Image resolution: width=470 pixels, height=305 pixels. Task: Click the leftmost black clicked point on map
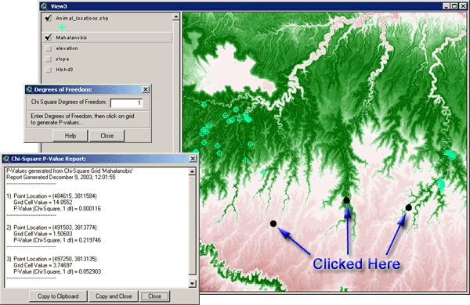[273, 224]
